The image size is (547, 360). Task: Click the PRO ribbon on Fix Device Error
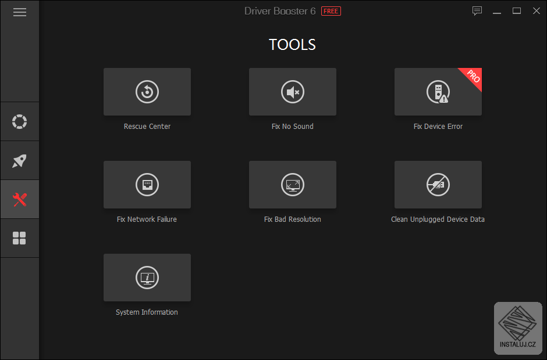click(473, 77)
